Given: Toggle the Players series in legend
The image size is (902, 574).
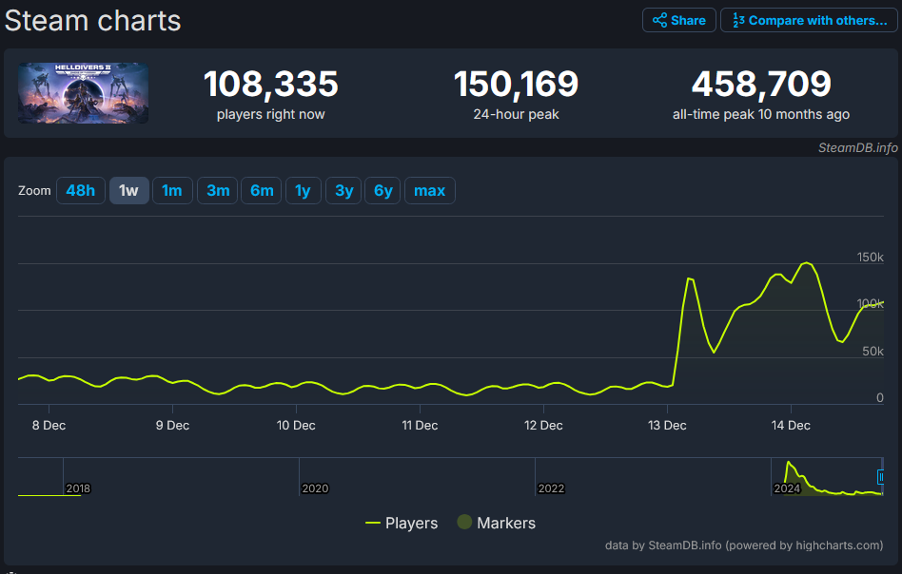Looking at the screenshot, I should click(x=402, y=523).
